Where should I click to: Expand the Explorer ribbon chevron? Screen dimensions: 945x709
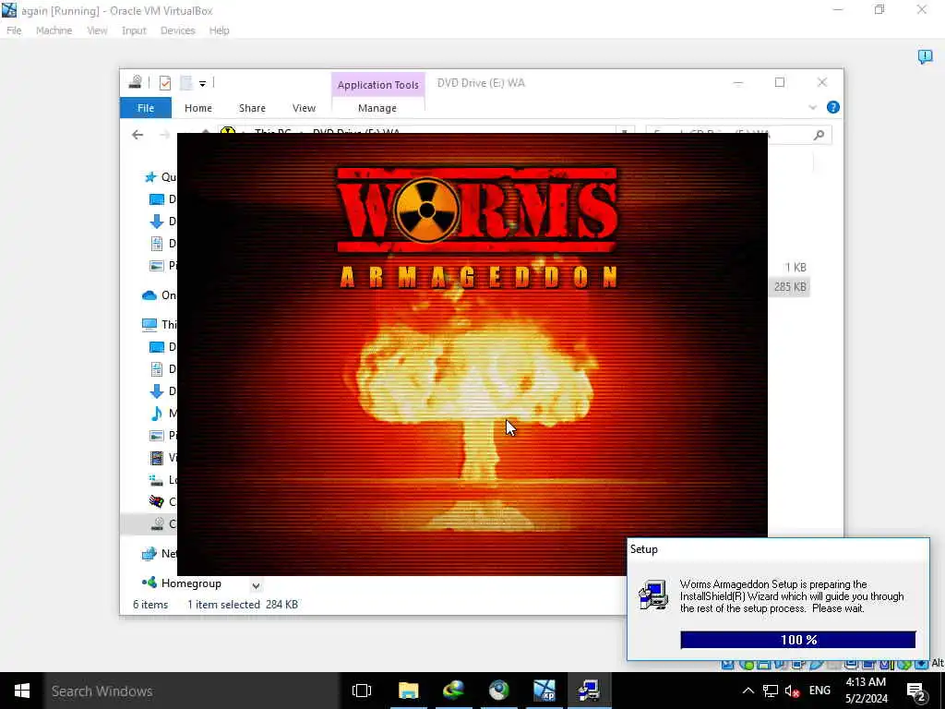coord(812,107)
